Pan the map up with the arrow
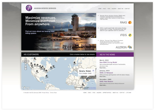This screenshot has height=111, width=155. pos(26,59)
